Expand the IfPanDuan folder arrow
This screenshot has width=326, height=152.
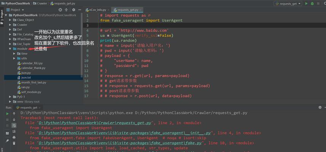[x=10, y=39]
